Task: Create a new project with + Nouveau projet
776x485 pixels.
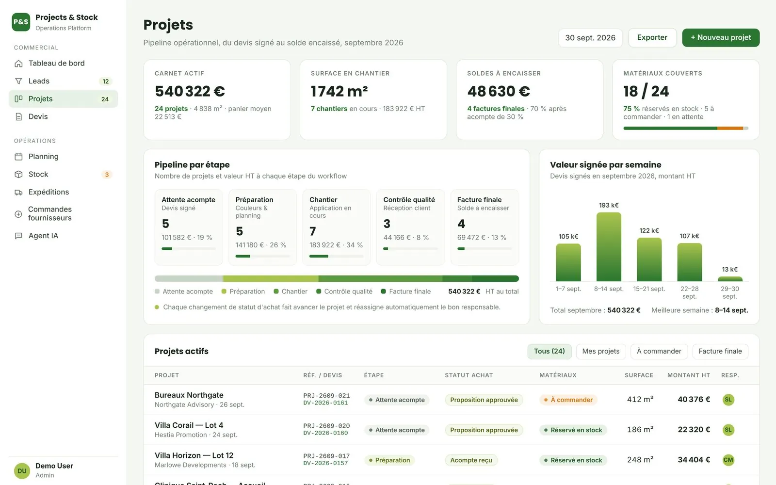Action: click(721, 37)
